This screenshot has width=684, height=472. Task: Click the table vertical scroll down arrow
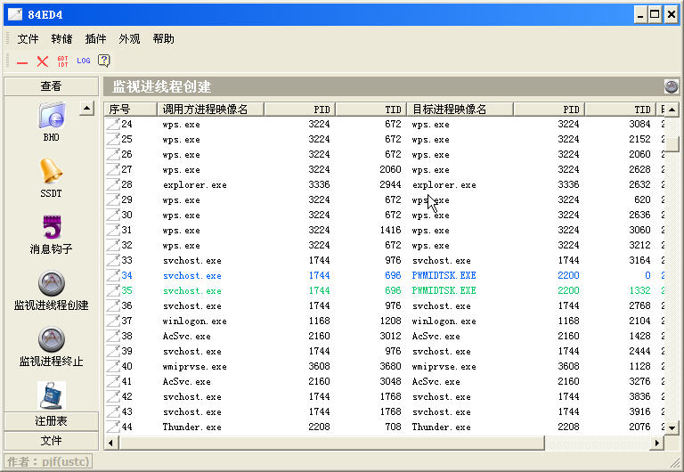pos(672,428)
